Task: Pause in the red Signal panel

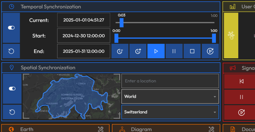Action: point(241,97)
